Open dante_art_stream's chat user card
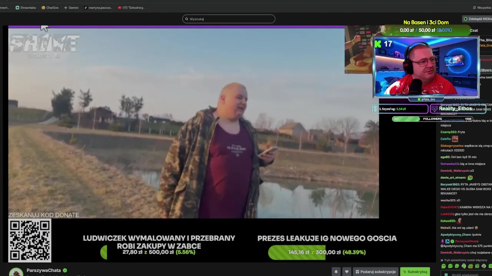492x276 pixels. pos(453,177)
